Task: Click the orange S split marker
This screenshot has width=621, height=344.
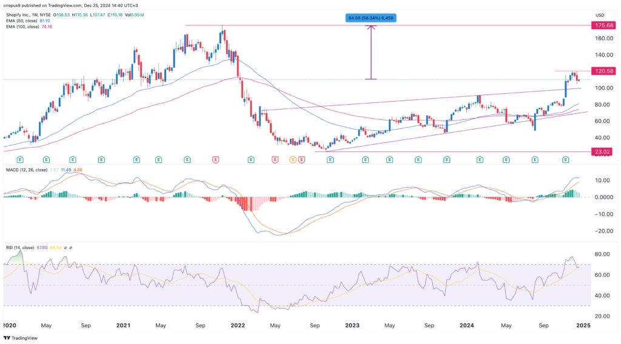Action: pyautogui.click(x=293, y=160)
